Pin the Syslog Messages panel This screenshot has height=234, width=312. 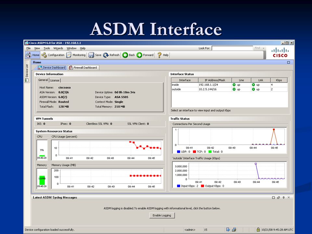click(x=283, y=198)
